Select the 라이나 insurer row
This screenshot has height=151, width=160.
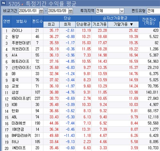click(81, 31)
